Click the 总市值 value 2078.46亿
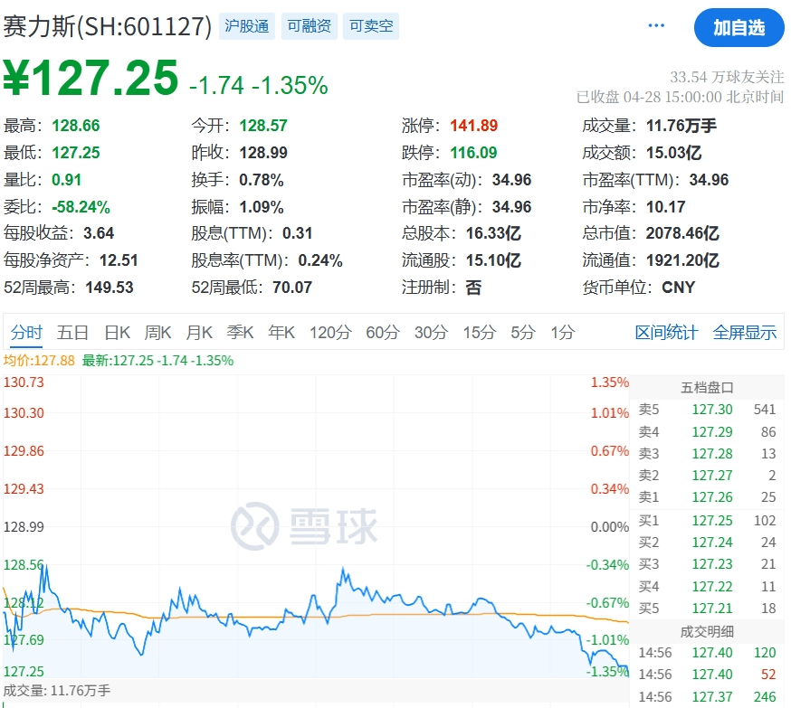Screen dimensions: 791x708 pos(682,233)
